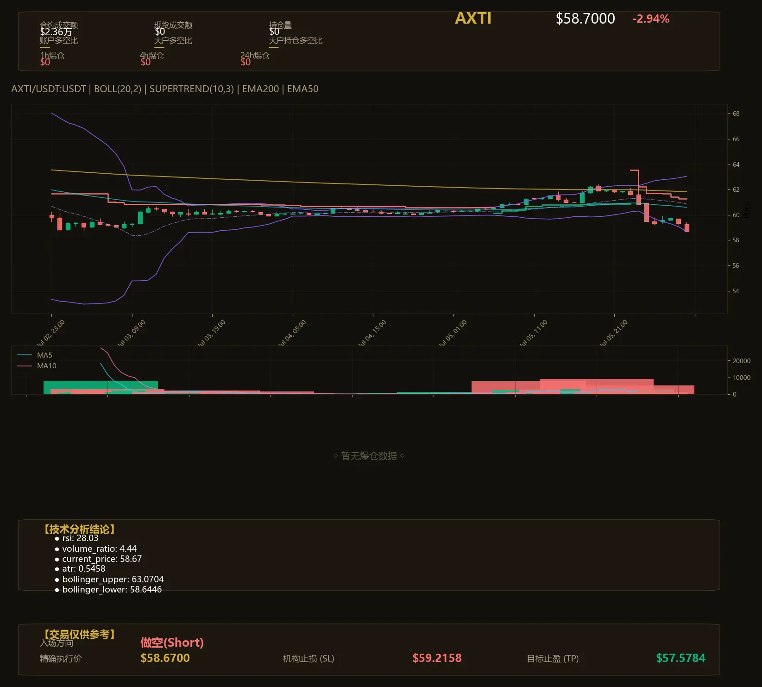Click the -2.94% change percentage

point(651,19)
